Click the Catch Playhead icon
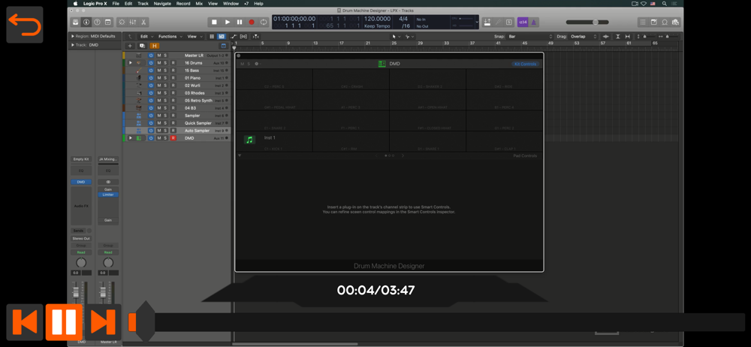 [x=256, y=36]
